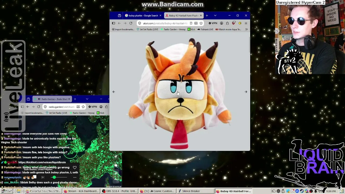Image resolution: width=345 pixels, height=194 pixels.
Task: Open Jet Set Radio LIVE bookmark in Radio Garden window
Action: click(57, 113)
